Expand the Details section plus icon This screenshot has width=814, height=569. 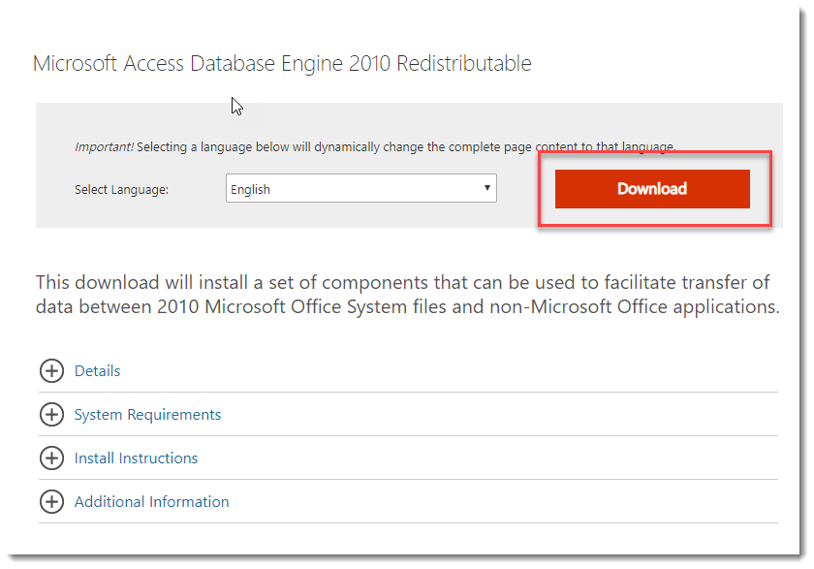click(x=51, y=370)
